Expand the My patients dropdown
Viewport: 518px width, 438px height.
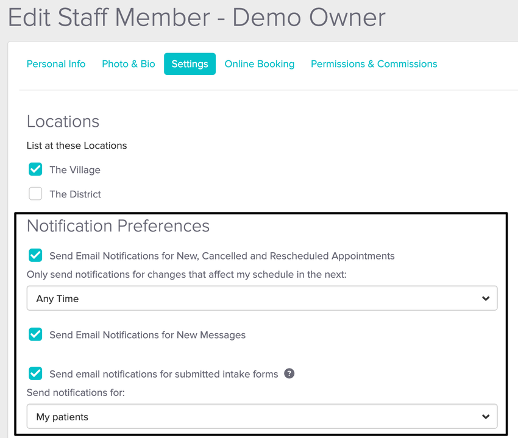click(x=262, y=417)
